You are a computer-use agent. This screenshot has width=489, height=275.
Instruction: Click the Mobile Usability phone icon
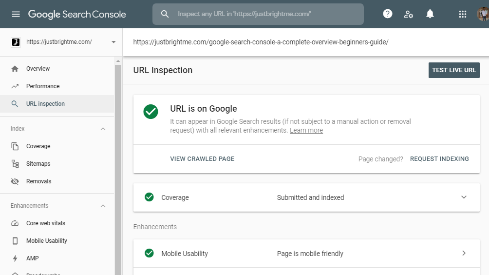click(x=15, y=241)
